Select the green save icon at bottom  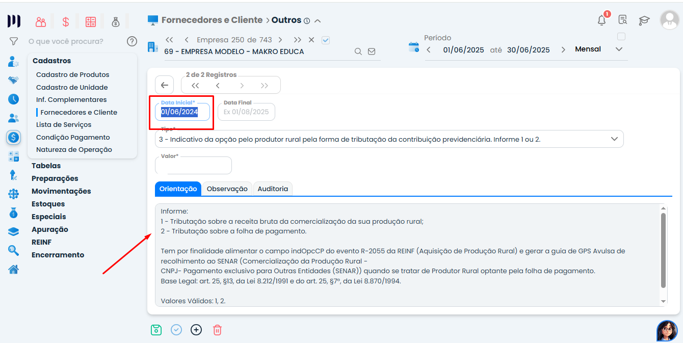click(x=156, y=330)
